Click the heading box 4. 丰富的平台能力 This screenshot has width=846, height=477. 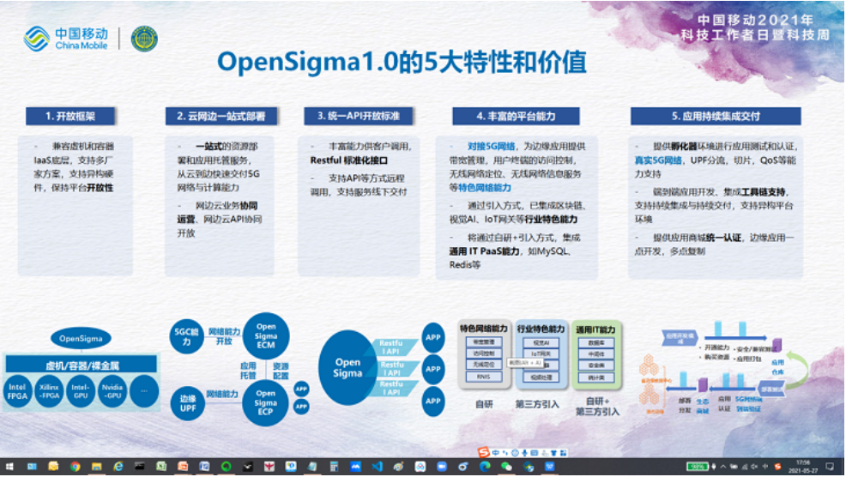516,116
